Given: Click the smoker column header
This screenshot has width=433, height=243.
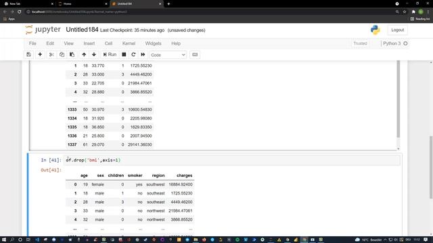Looking at the screenshot, I should click(x=135, y=175).
